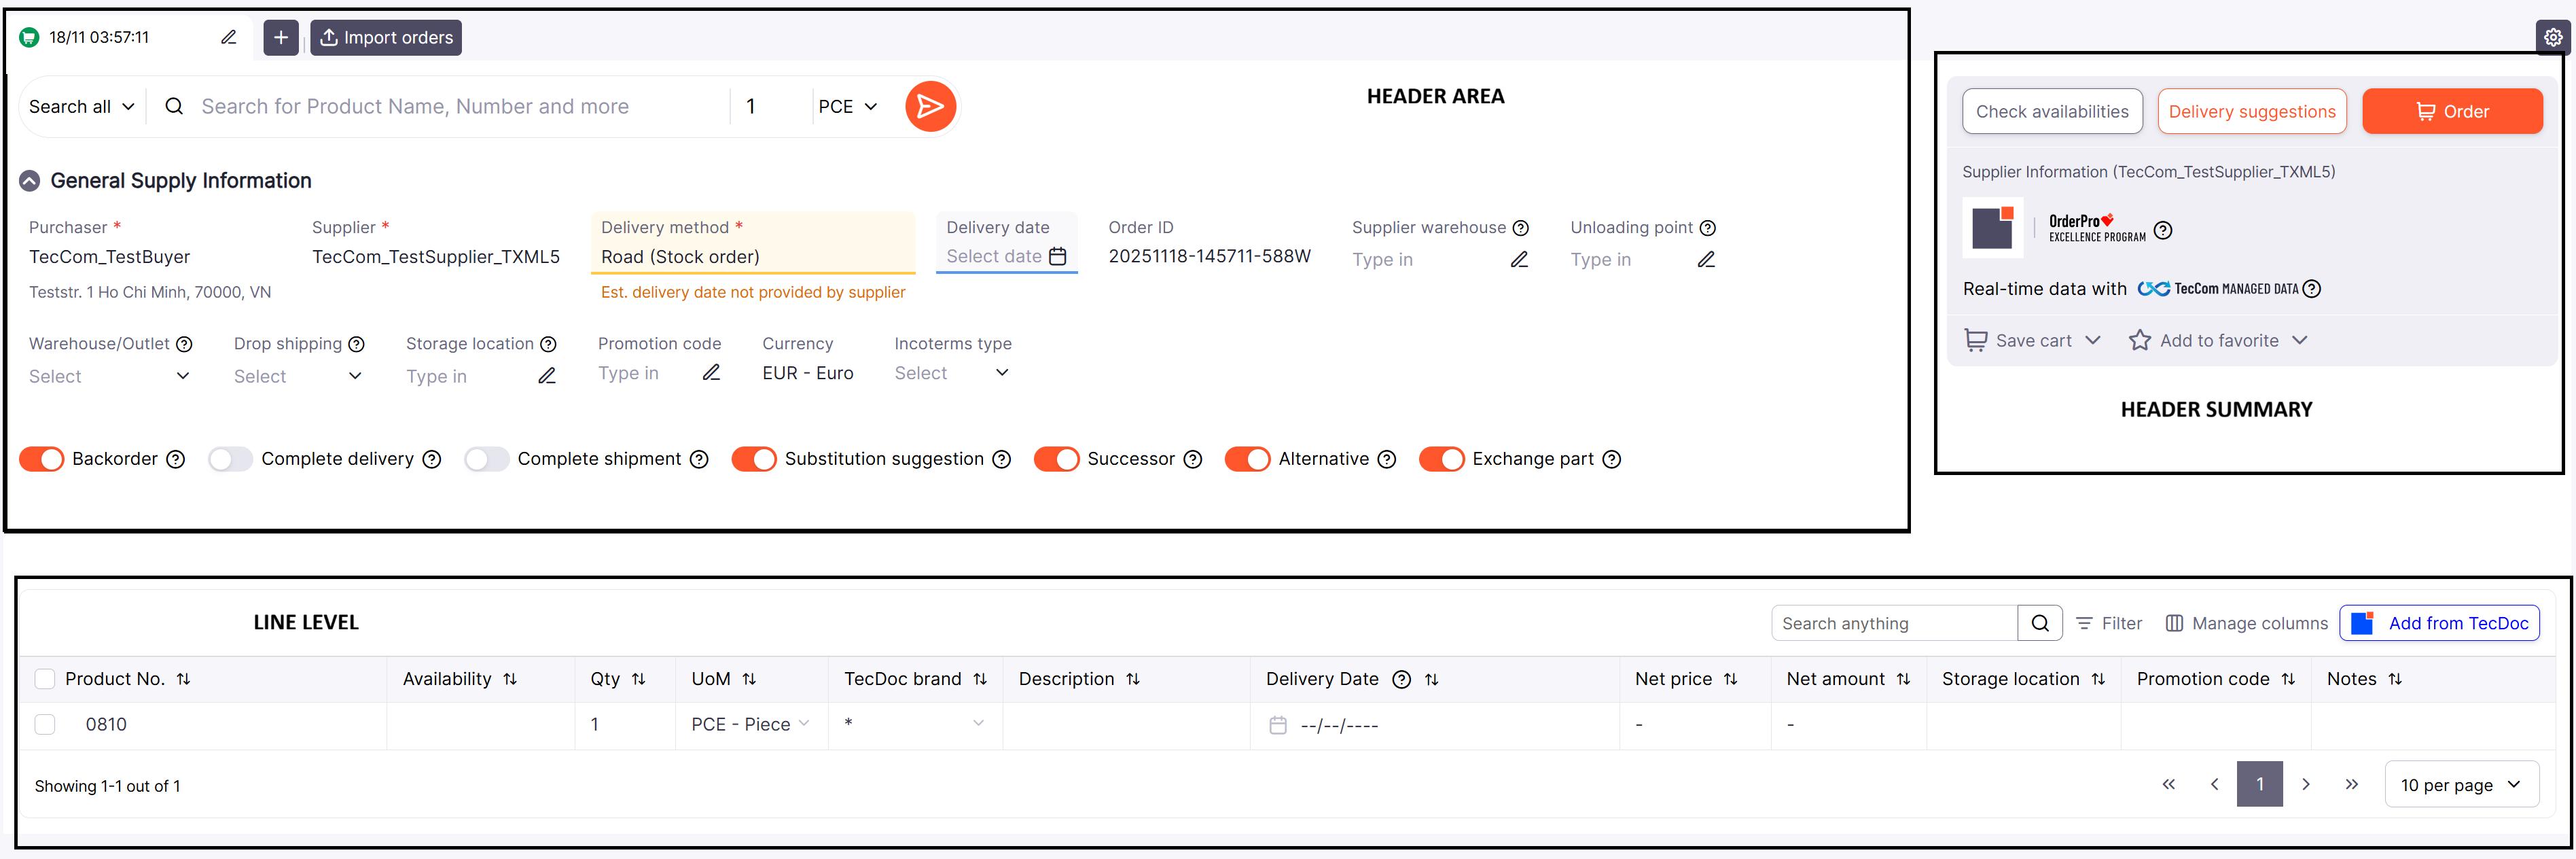Switch to the 18/11 03:57:11 order tab
2576x859 pixels.
tap(99, 37)
